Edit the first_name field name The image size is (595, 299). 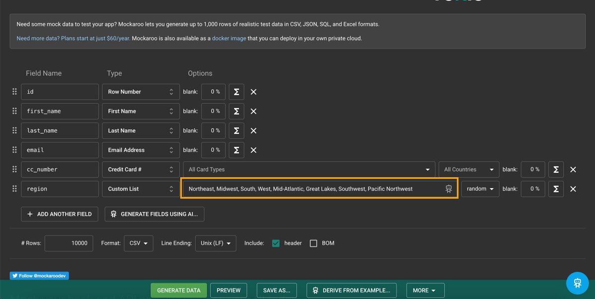click(60, 111)
